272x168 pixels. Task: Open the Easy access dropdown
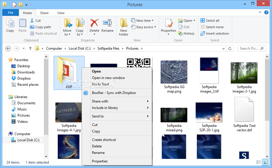tap(144, 27)
